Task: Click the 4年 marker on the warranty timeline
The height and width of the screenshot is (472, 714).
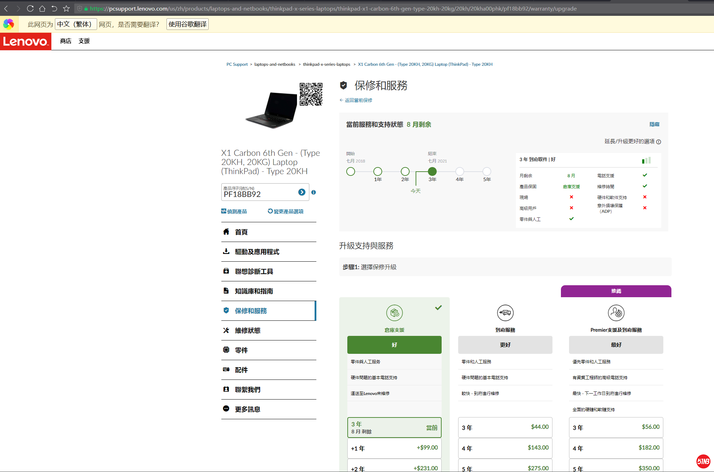Action: pos(460,172)
